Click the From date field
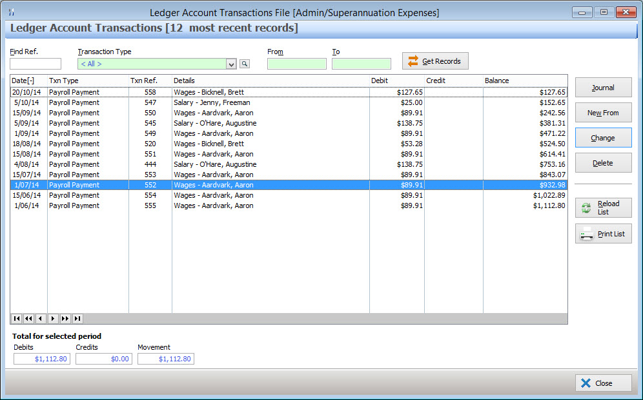Screen dimensions: 643x400 click(x=296, y=64)
